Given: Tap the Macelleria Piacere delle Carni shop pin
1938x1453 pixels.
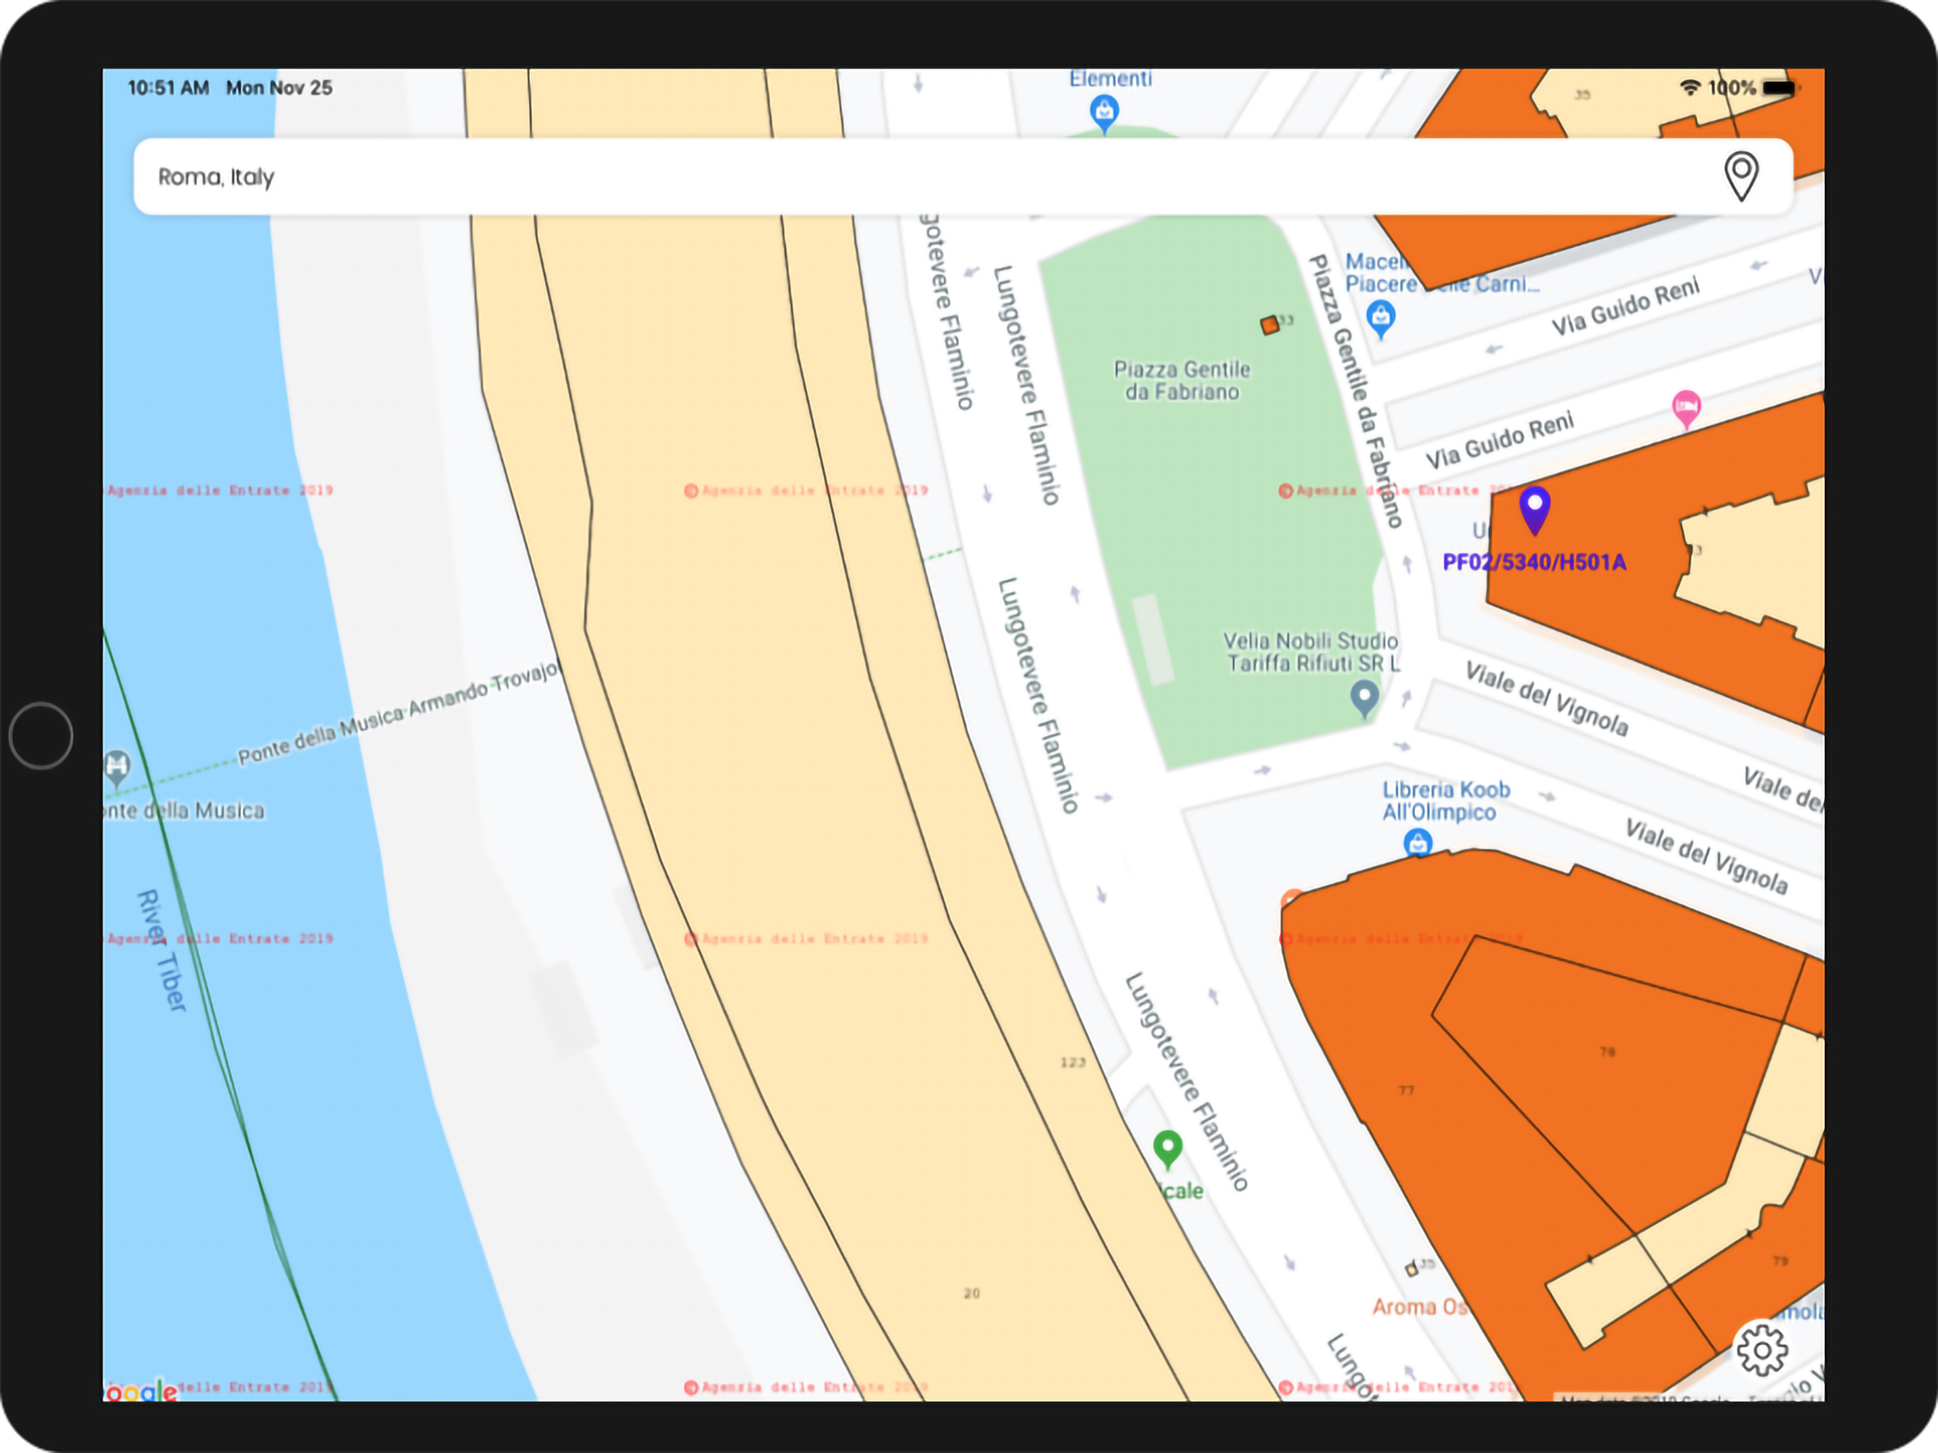Looking at the screenshot, I should click(x=1380, y=319).
